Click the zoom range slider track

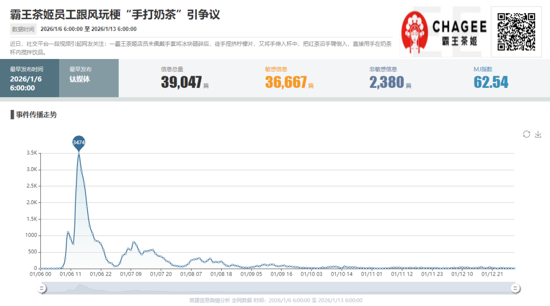coord(279,289)
